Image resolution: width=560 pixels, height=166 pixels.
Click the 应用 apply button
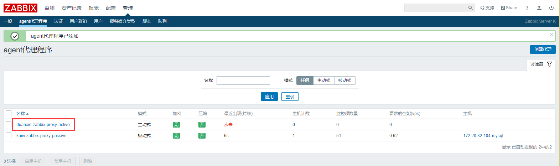click(x=269, y=97)
